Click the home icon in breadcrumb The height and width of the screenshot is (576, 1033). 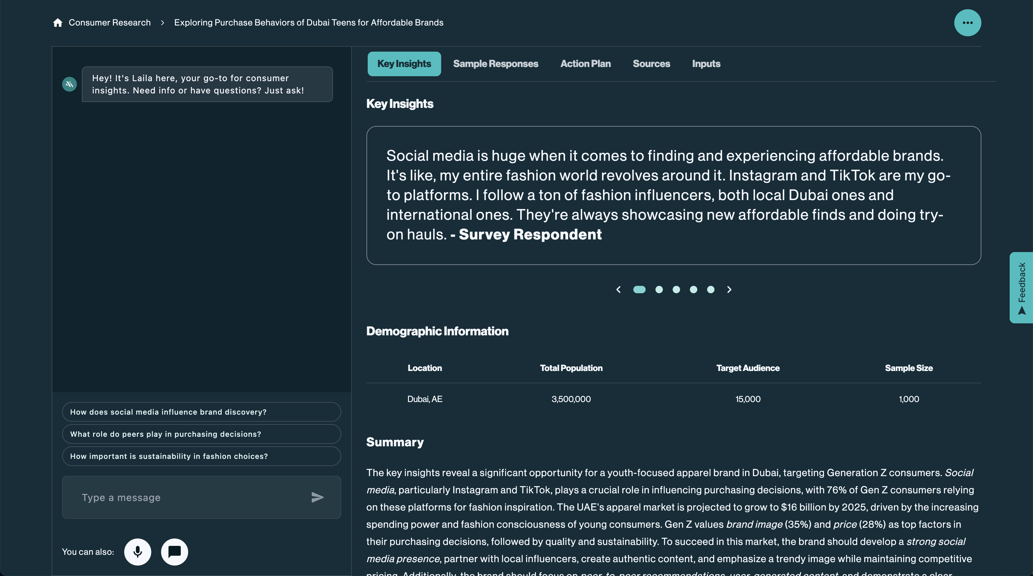pos(58,23)
